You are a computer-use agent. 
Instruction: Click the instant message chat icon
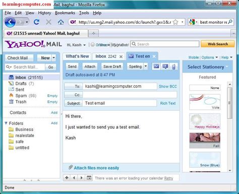click(x=165, y=67)
